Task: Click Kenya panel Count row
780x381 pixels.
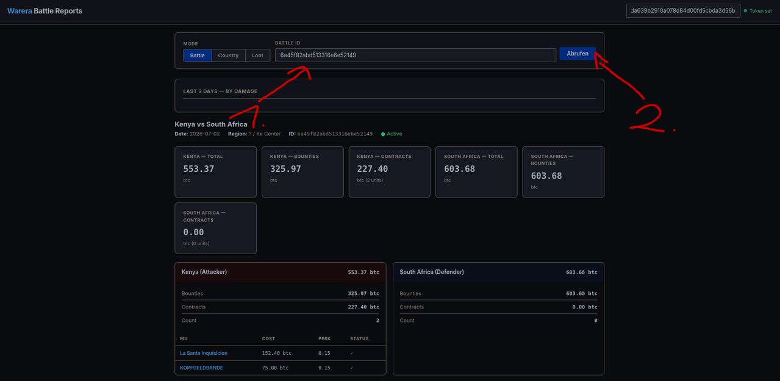Action: click(x=281, y=320)
